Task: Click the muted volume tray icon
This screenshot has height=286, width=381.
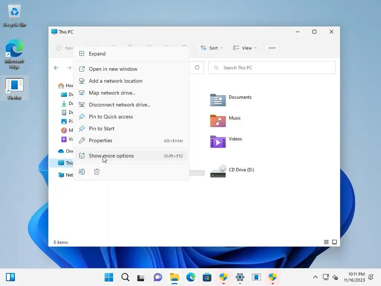Action: tap(335, 277)
